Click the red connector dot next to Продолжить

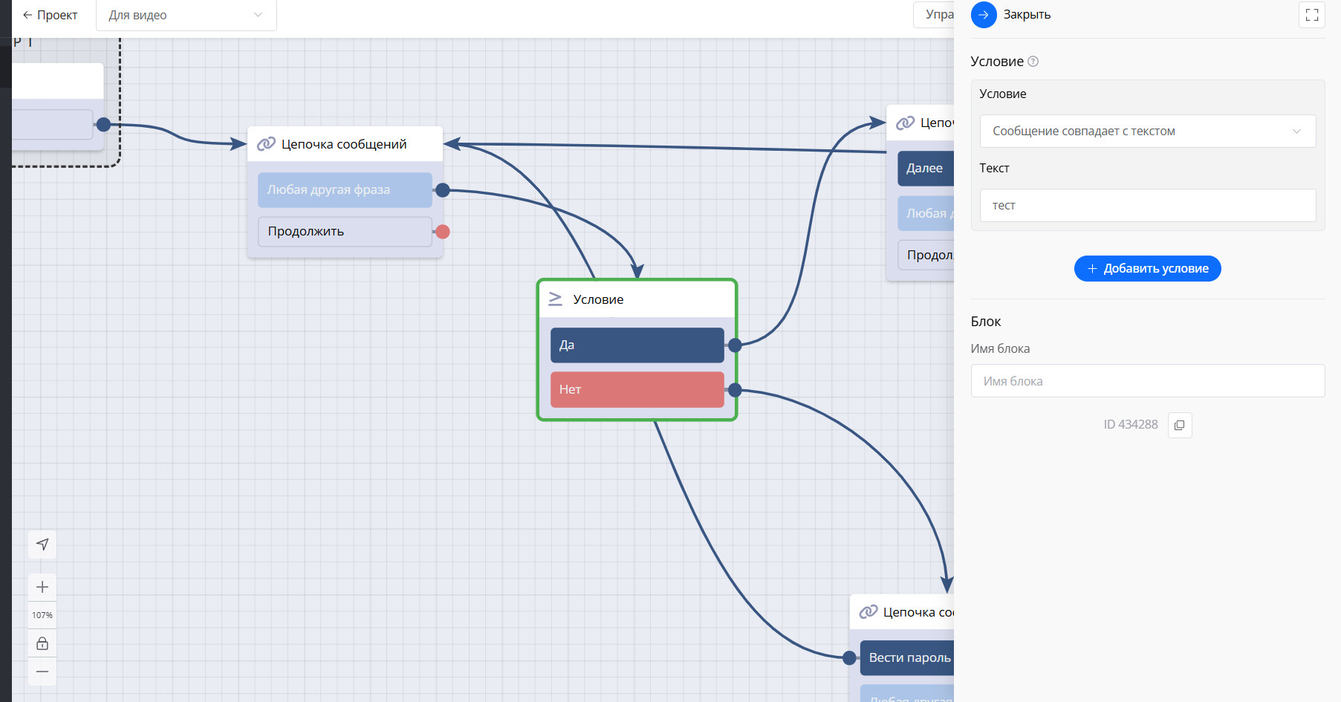tap(443, 232)
